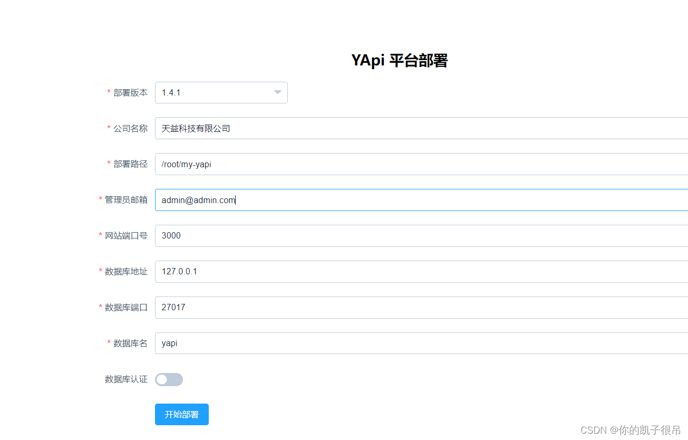Click the dropdown arrow next to 1.4.1
This screenshot has width=688, height=440.
[x=277, y=92]
